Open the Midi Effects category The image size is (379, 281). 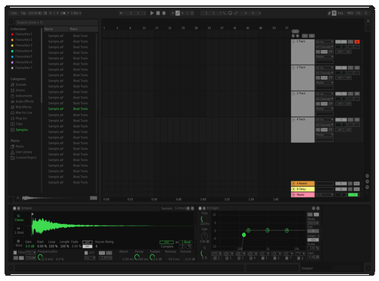pyautogui.click(x=21, y=107)
